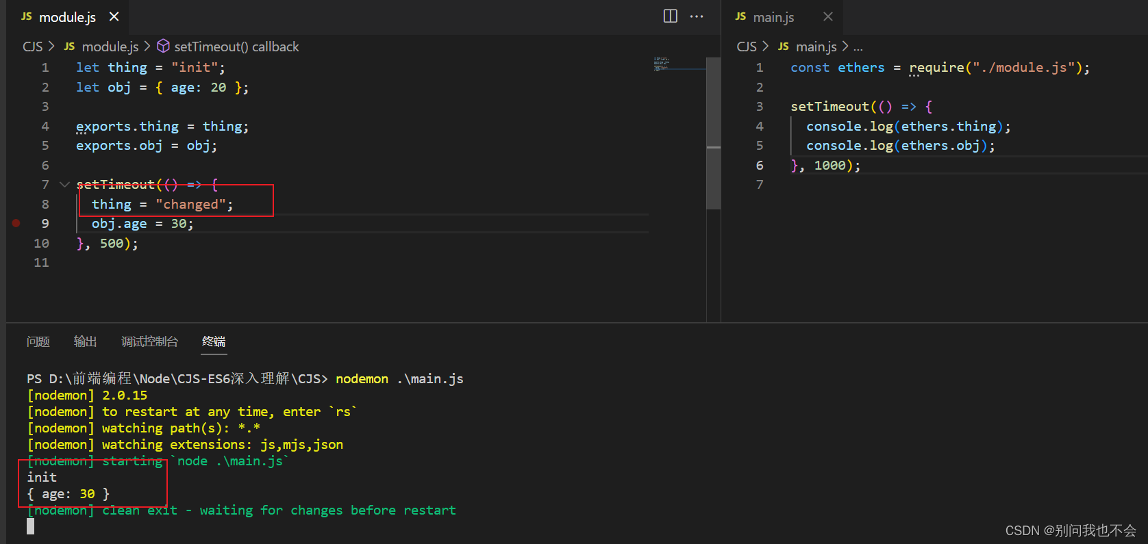Click the require("./module.js") line in main.js
The width and height of the screenshot is (1148, 544).
[940, 68]
